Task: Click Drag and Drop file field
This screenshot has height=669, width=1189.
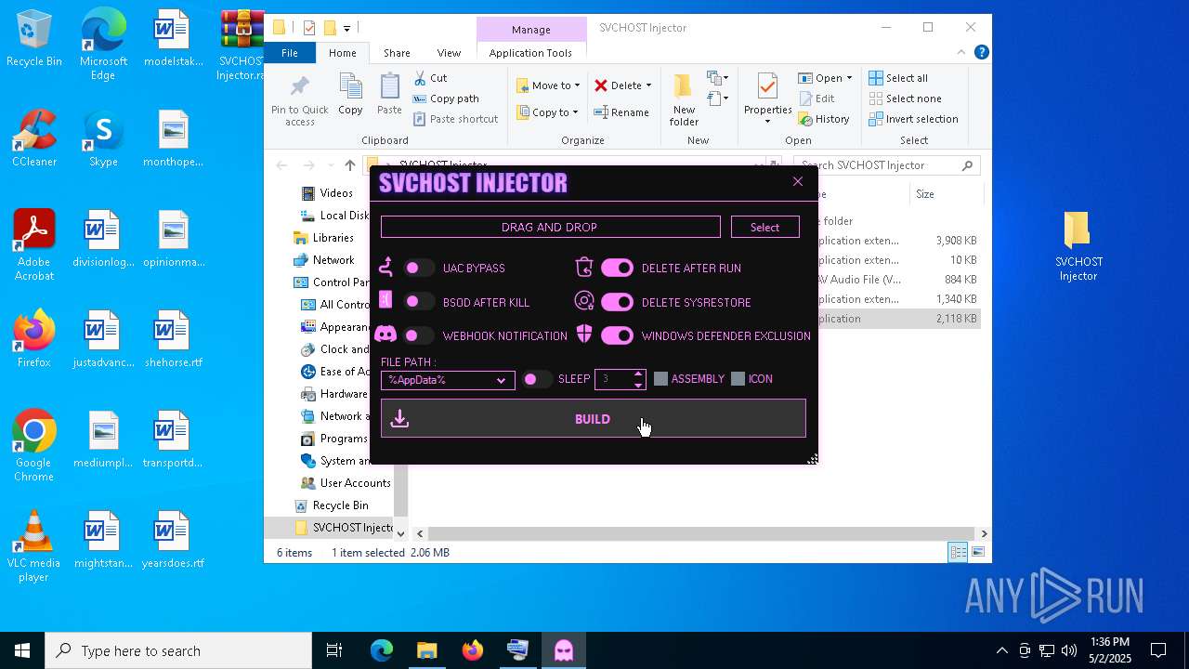Action: click(550, 227)
